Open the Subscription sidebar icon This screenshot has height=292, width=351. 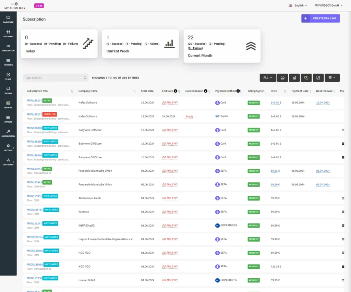click(x=8, y=48)
